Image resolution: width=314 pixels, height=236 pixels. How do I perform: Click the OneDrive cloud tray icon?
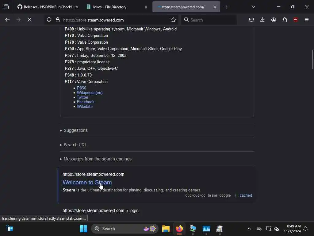click(259, 229)
